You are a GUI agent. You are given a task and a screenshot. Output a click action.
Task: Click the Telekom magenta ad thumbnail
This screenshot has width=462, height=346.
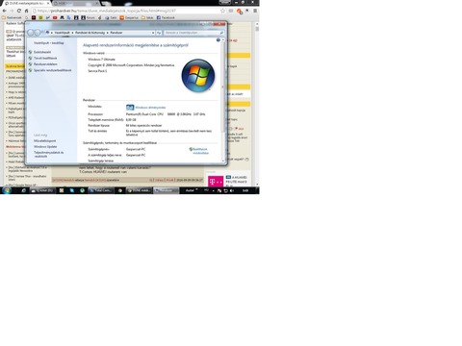point(216,182)
